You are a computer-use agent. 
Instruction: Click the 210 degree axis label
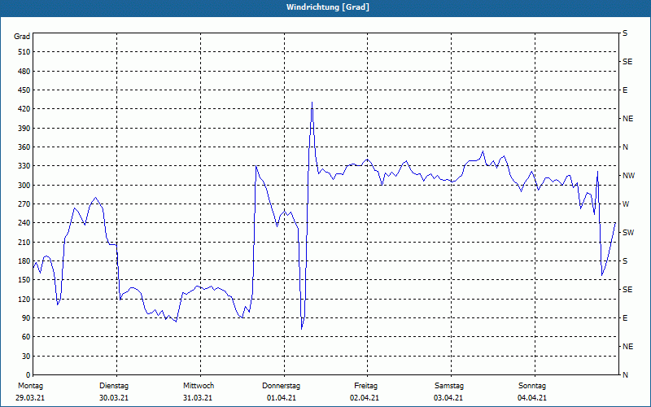(x=24, y=242)
